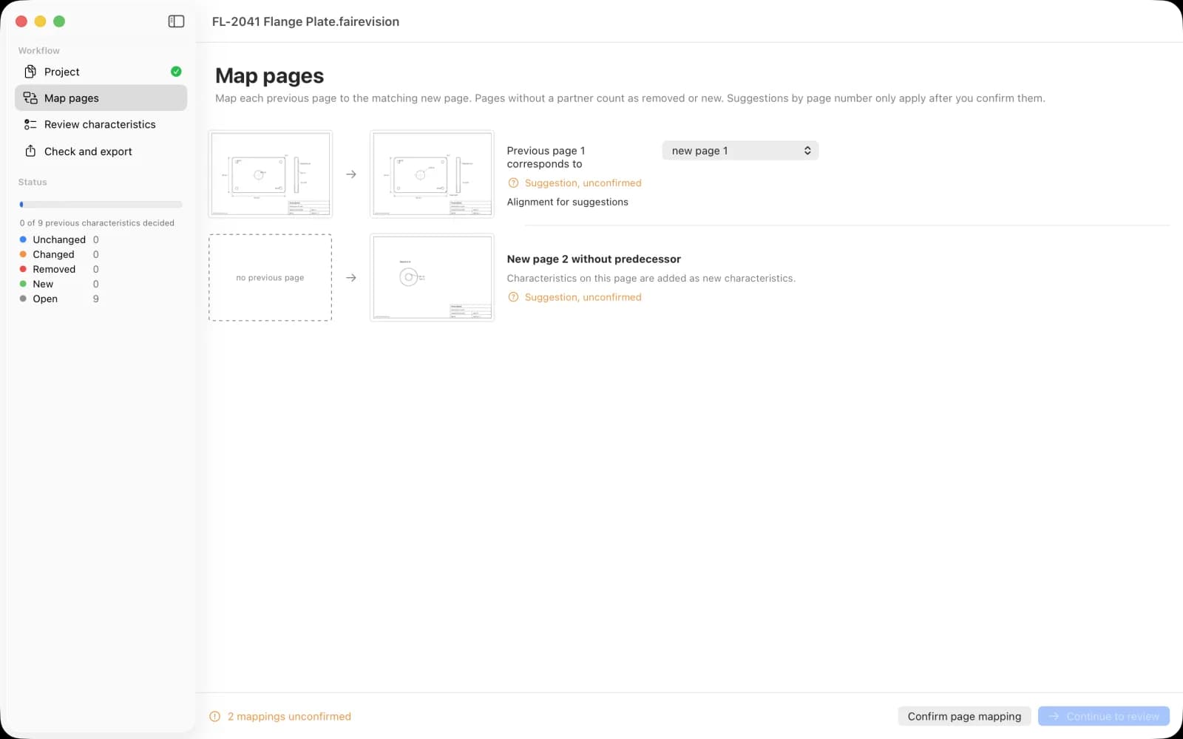Click 2 mappings unconfirmed status text
This screenshot has width=1183, height=739.
point(289,716)
